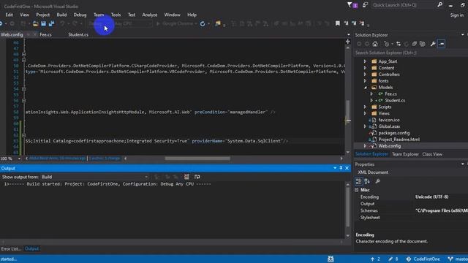The width and height of the screenshot is (468, 263).
Task: Click Sign in link
Action: coord(456,15)
